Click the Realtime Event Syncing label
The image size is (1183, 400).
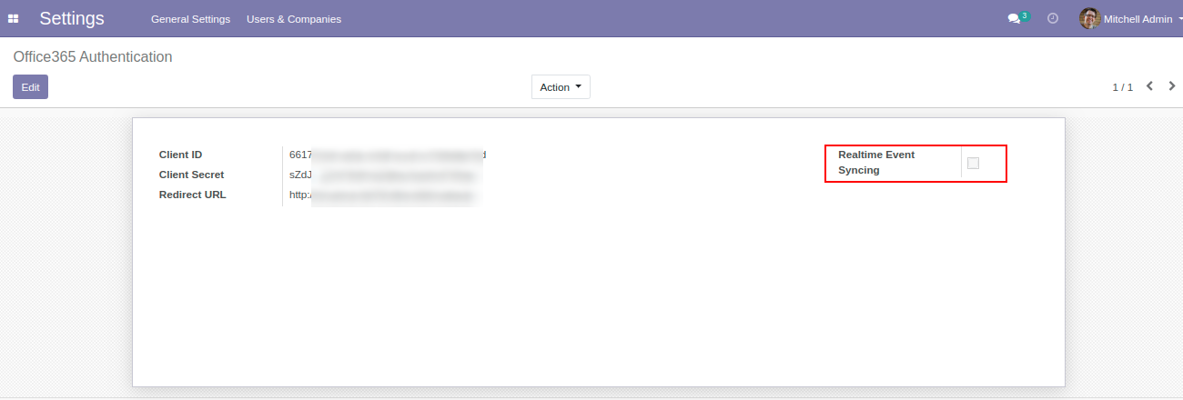pyautogui.click(x=875, y=162)
